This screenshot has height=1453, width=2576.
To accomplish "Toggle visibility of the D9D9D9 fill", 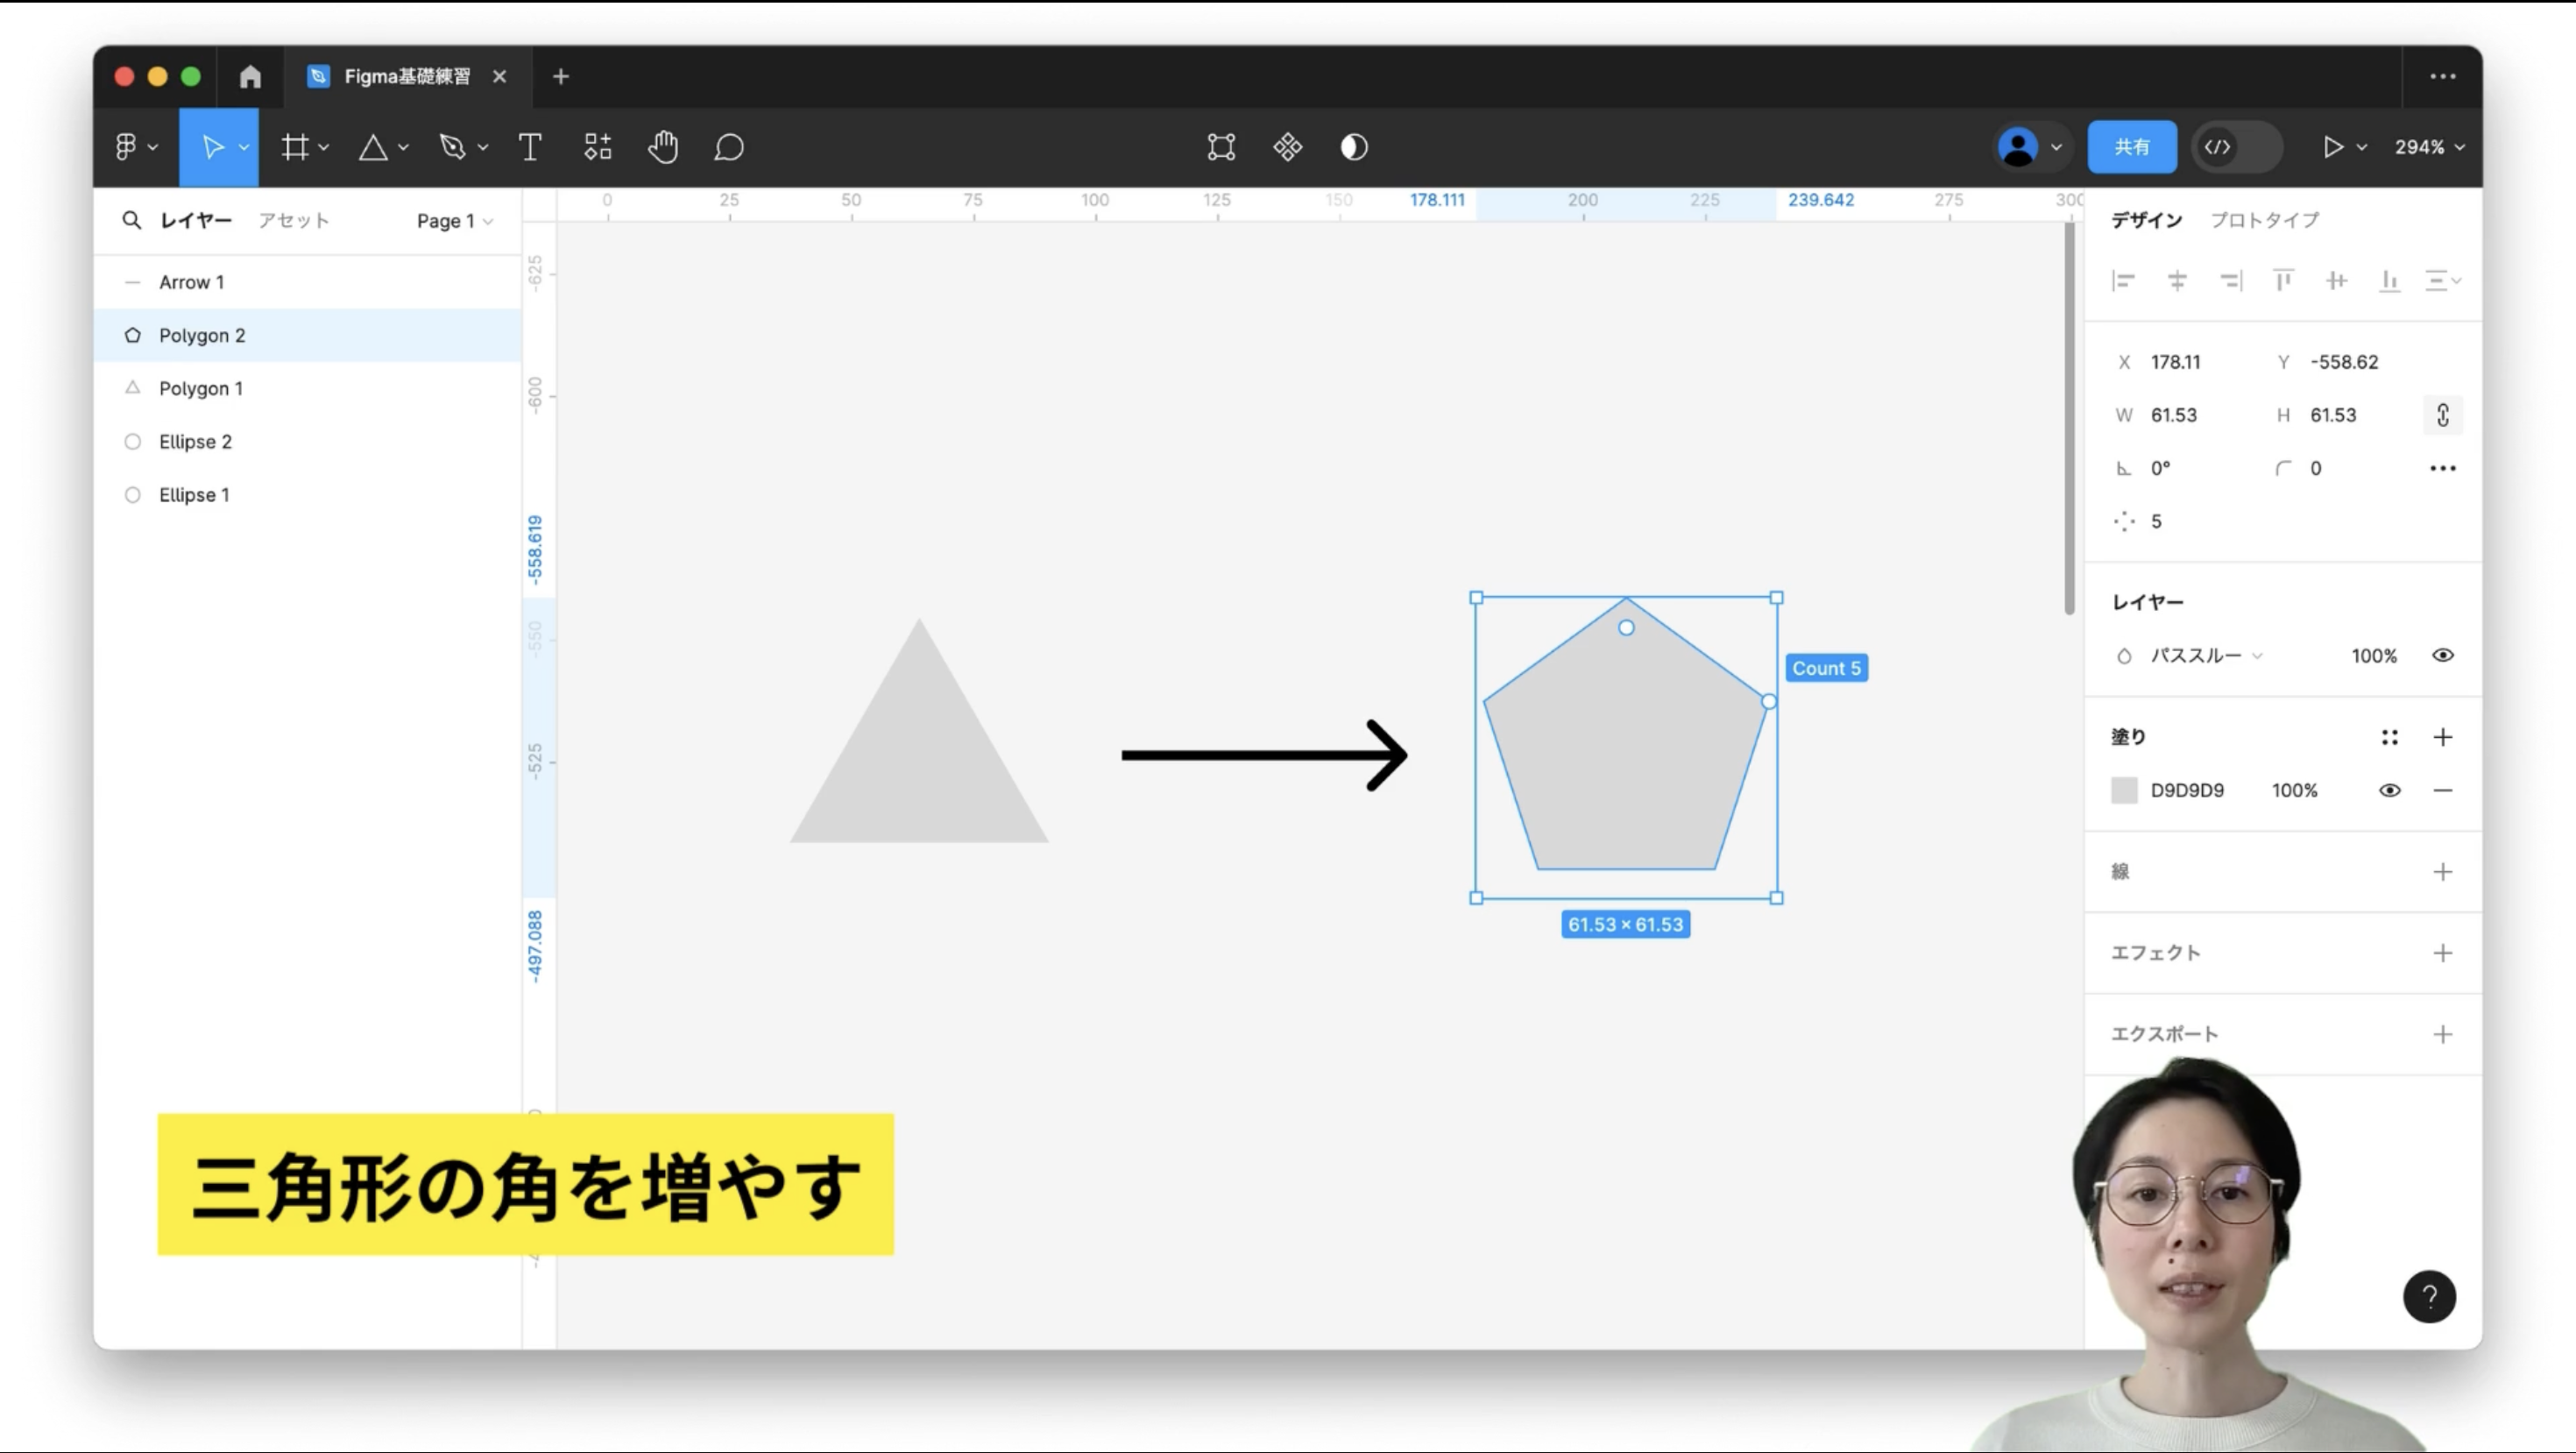I will pos(2390,790).
